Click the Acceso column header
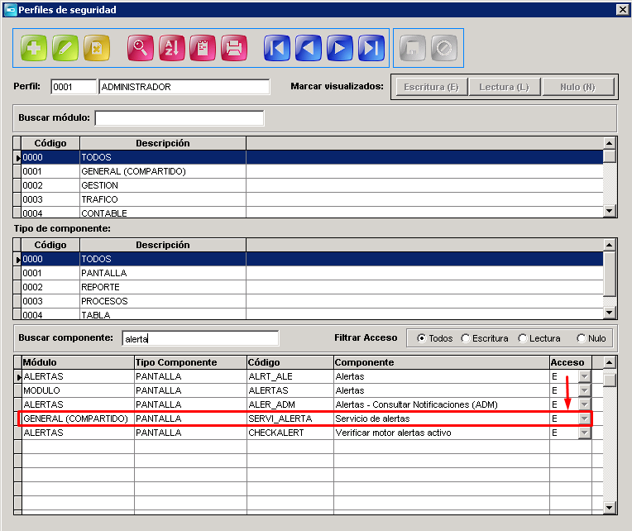Image resolution: width=632 pixels, height=531 pixels. pyautogui.click(x=570, y=362)
